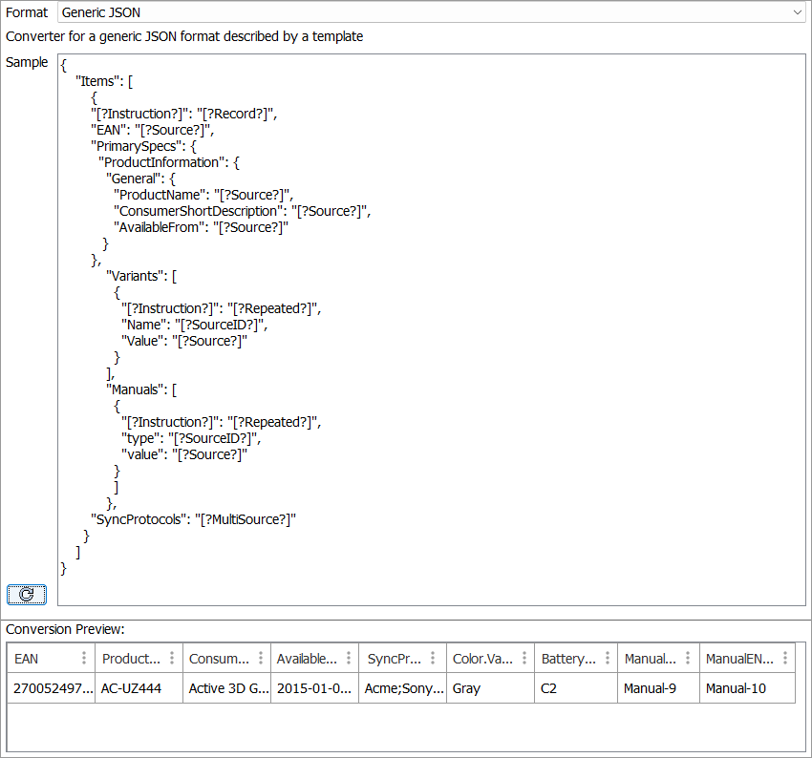Click the "Items": [ line in sample

[x=104, y=81]
